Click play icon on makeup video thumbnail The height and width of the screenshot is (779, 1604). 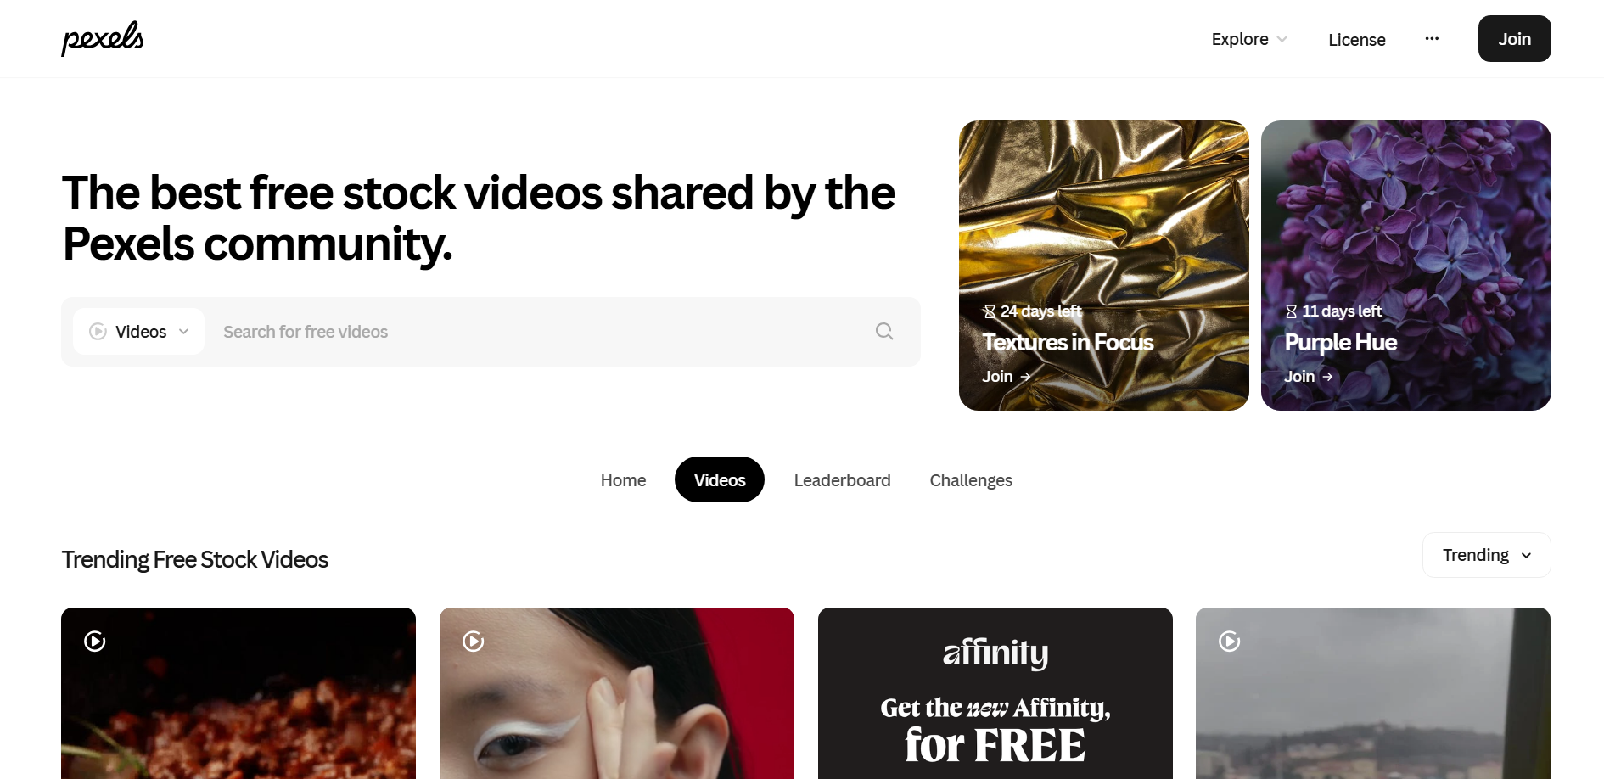point(474,642)
